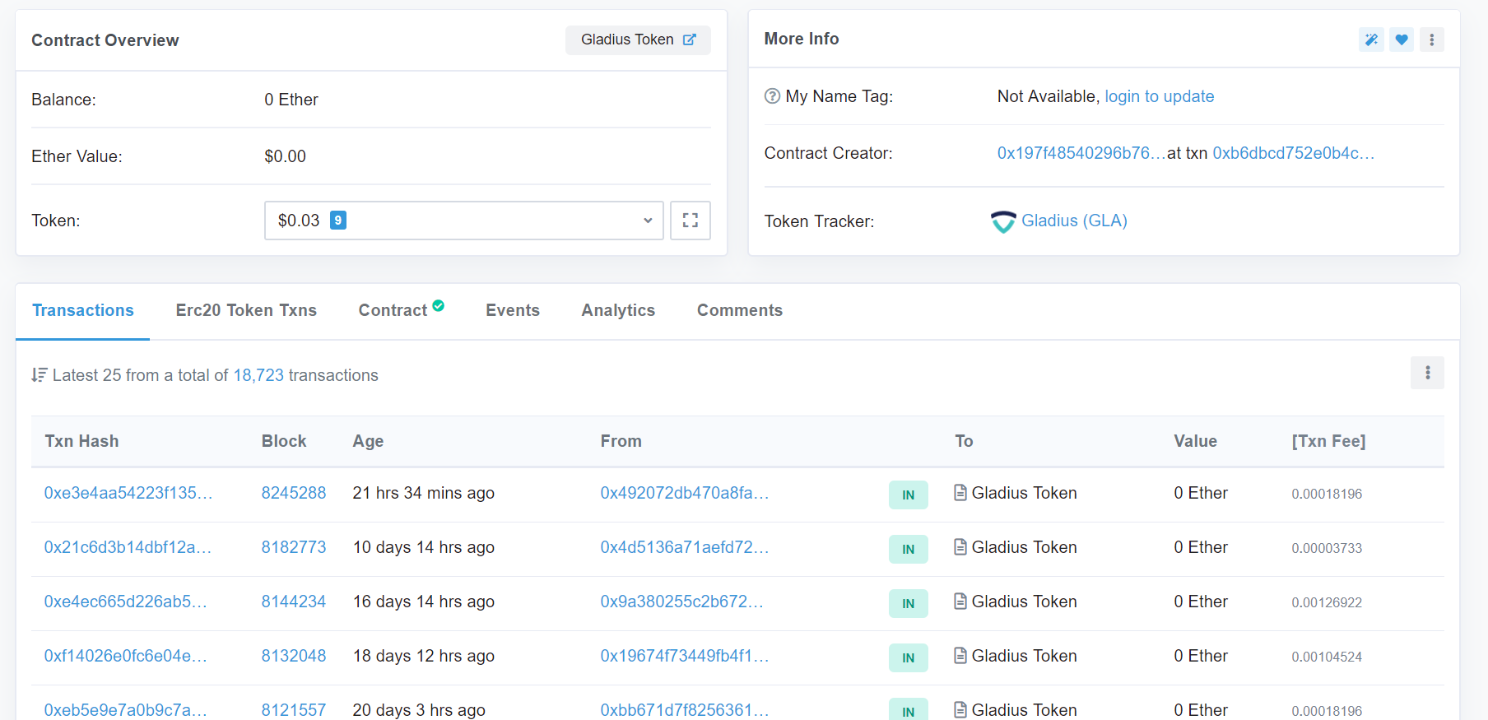Select the $0.00 Ether Value text

click(285, 156)
